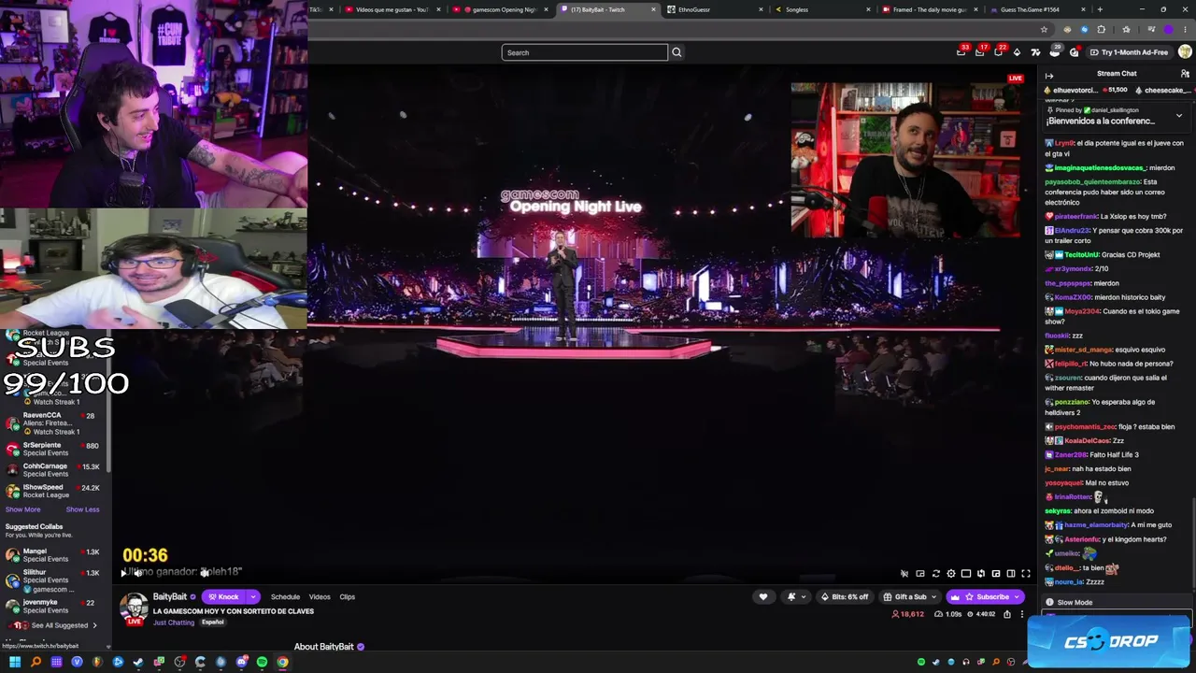The image size is (1196, 673).
Task: Open the Just Chatting category link
Action: [174, 623]
